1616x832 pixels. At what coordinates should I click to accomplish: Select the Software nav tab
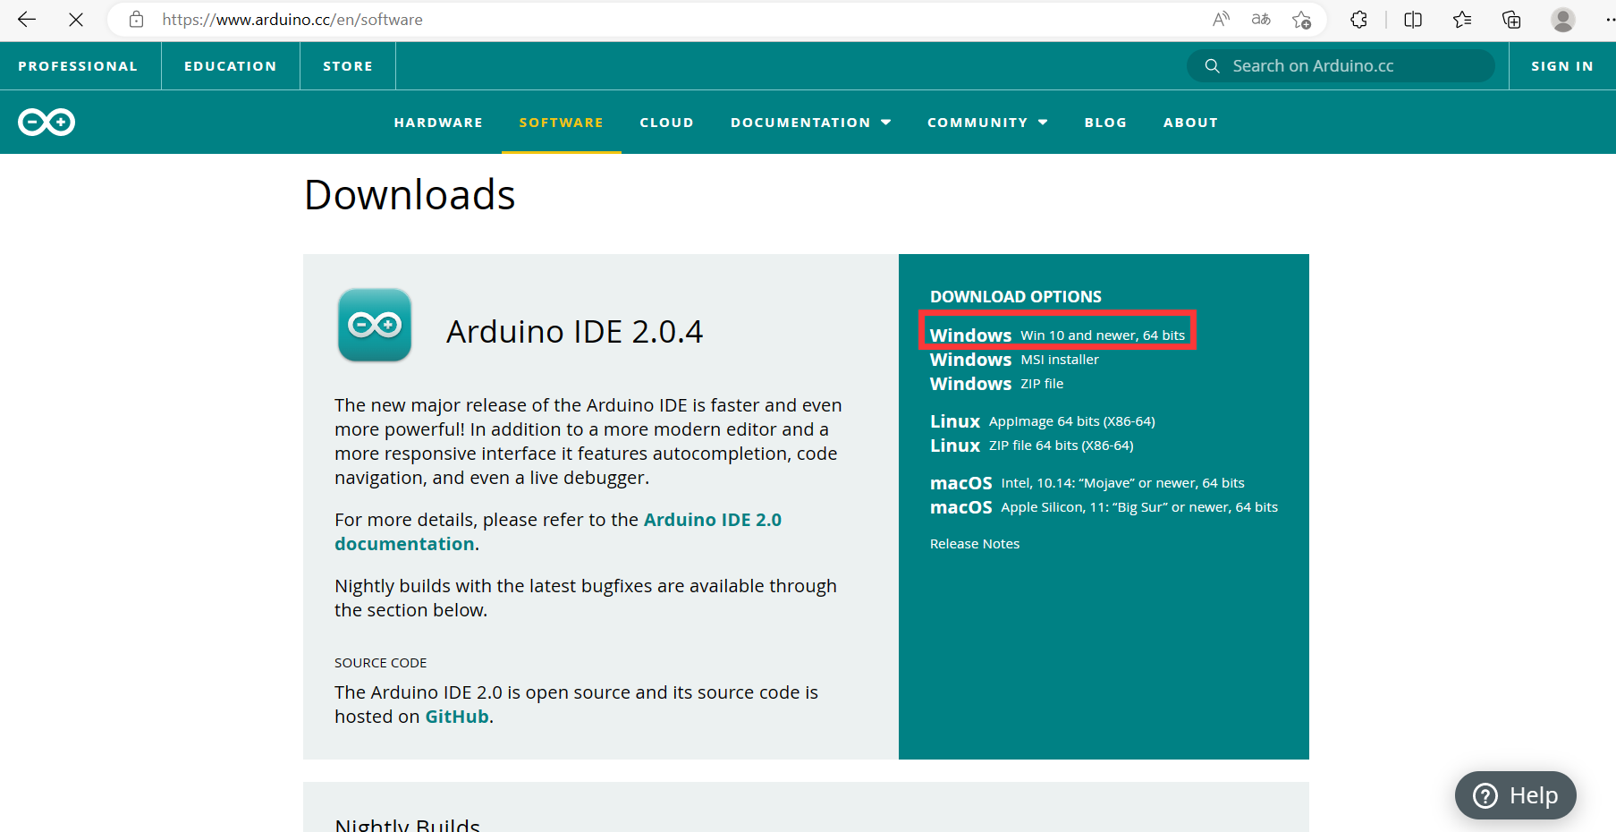click(562, 123)
